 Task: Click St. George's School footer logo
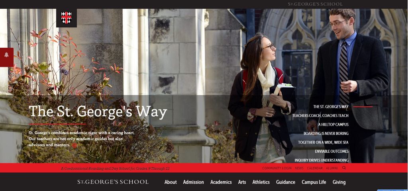click(113, 182)
